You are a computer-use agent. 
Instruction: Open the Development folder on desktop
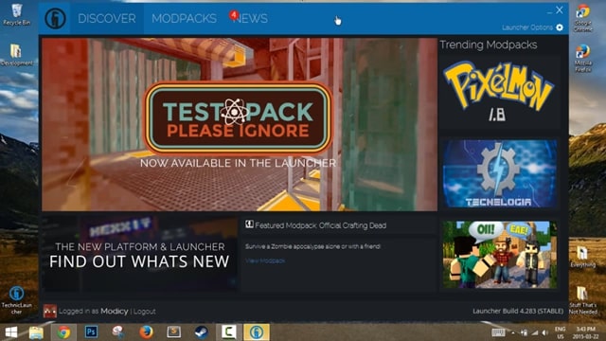coord(17,54)
